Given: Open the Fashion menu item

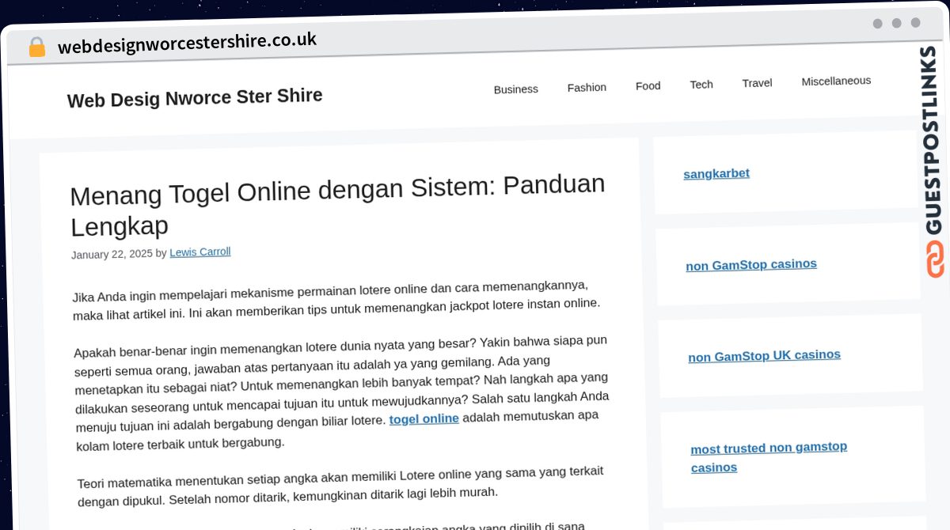Looking at the screenshot, I should 587,87.
